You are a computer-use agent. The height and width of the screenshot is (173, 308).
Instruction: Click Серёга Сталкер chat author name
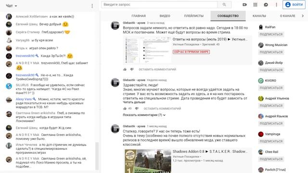click(x=28, y=32)
